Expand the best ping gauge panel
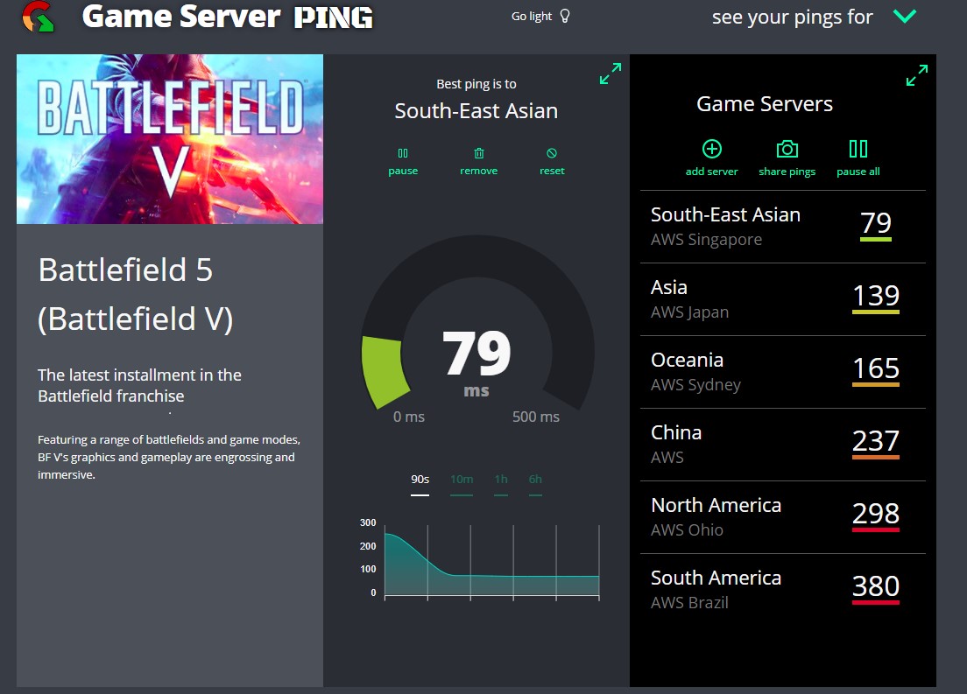This screenshot has height=694, width=967. [610, 74]
